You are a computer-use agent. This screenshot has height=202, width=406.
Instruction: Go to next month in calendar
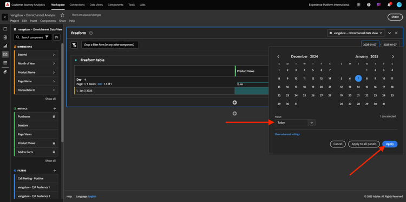[393, 57]
